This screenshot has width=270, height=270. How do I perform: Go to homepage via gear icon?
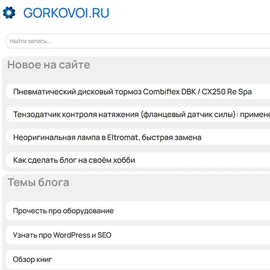coord(9,12)
